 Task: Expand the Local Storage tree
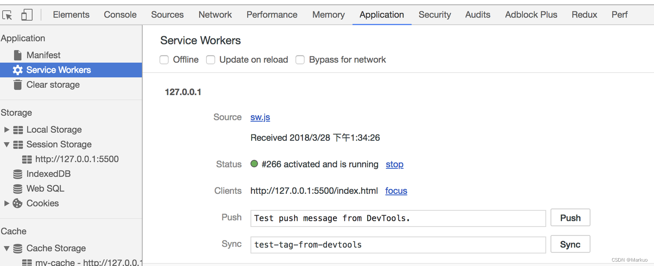(x=7, y=130)
